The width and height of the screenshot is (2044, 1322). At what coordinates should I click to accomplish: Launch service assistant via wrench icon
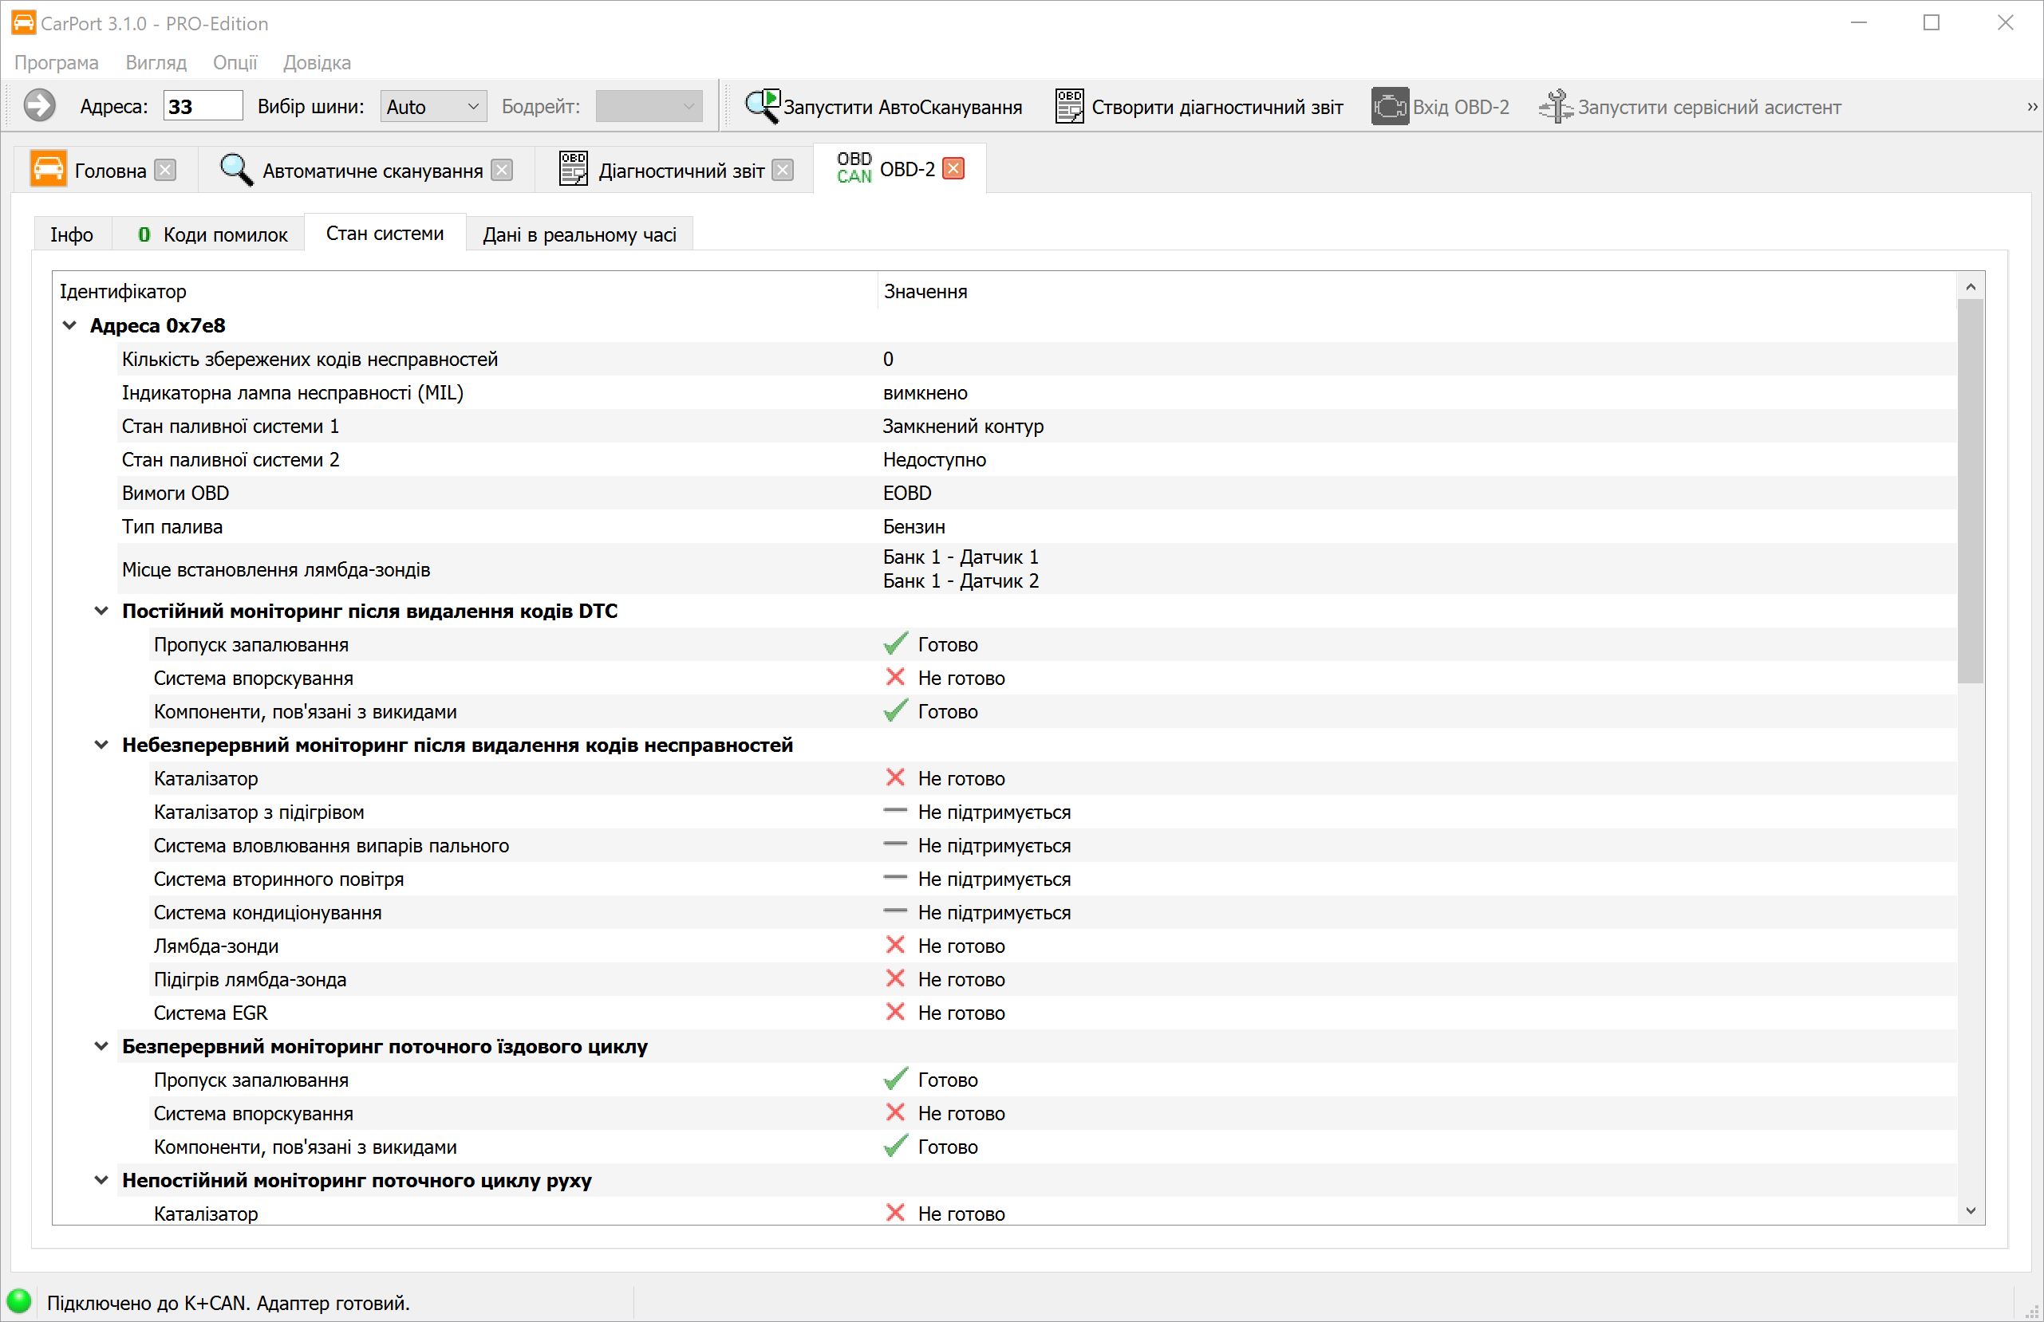[x=1555, y=107]
